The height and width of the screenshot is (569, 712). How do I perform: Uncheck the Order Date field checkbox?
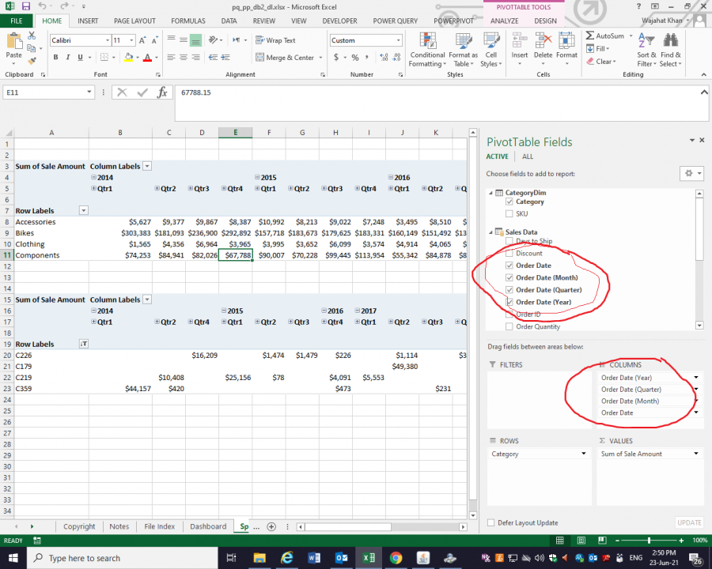tap(509, 266)
